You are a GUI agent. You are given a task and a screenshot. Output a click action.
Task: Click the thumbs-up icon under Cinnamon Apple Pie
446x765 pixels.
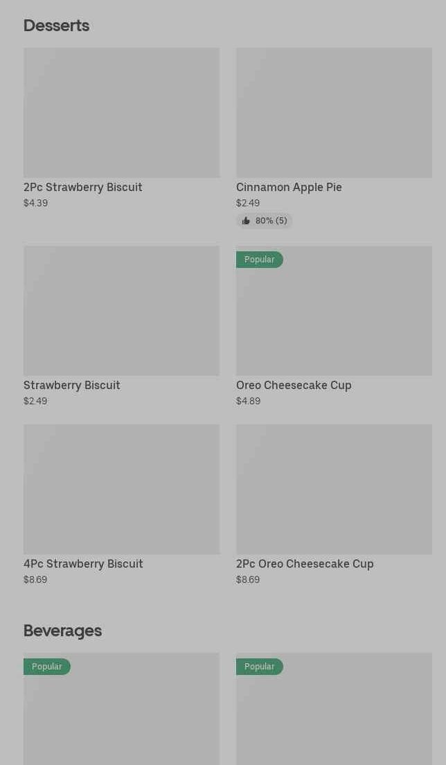[x=246, y=221]
